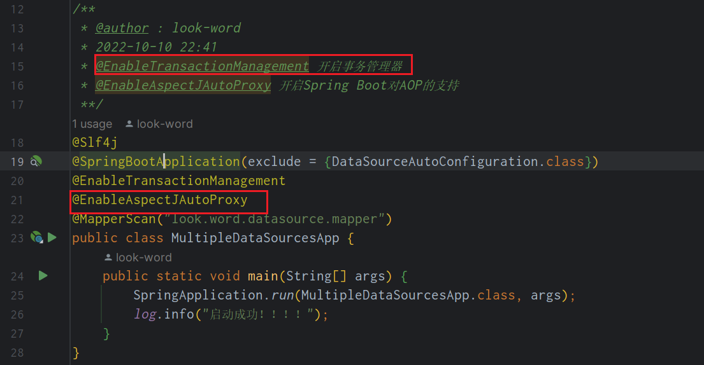Click line number 20 in the gutter
The image size is (704, 365).
pos(17,181)
